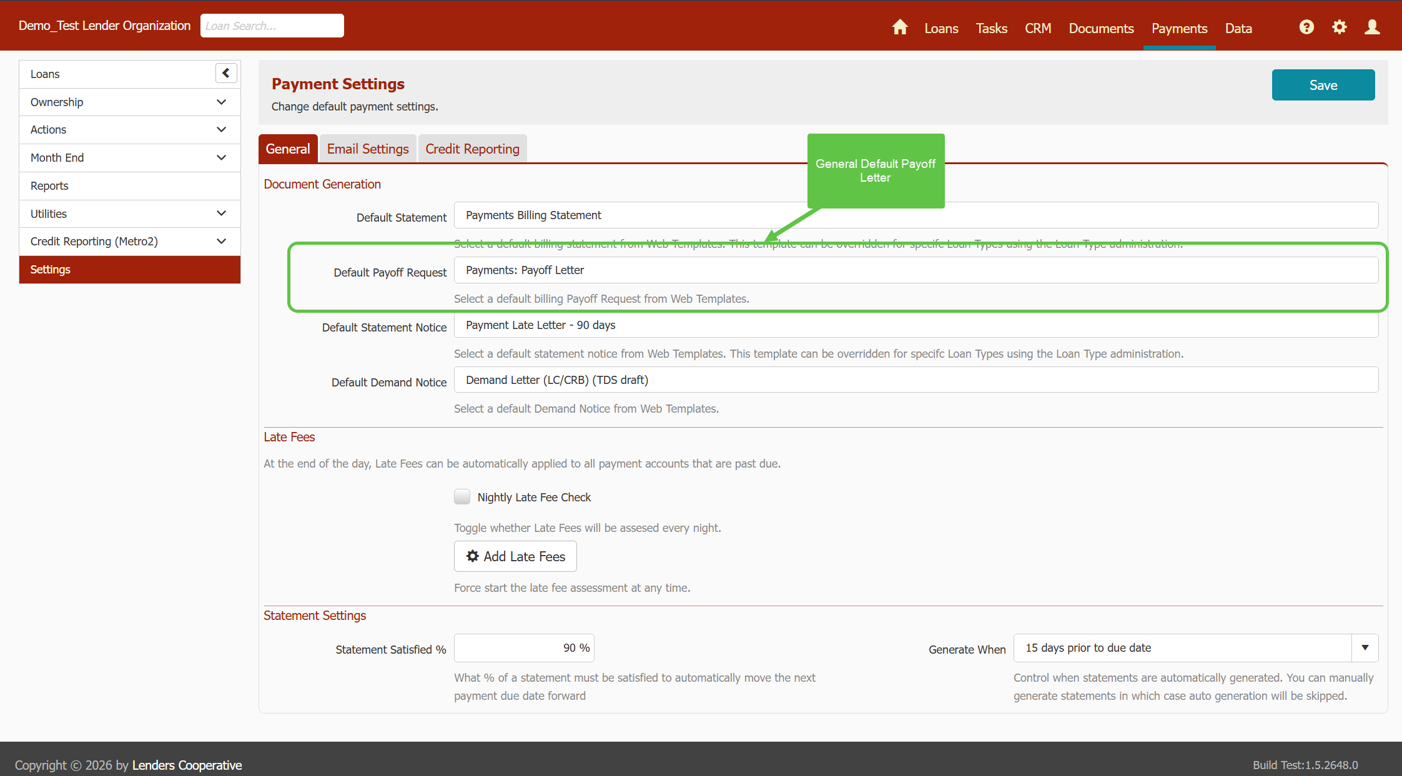Image resolution: width=1402 pixels, height=776 pixels.
Task: Open the Default Payoff Request selector
Action: pos(916,270)
